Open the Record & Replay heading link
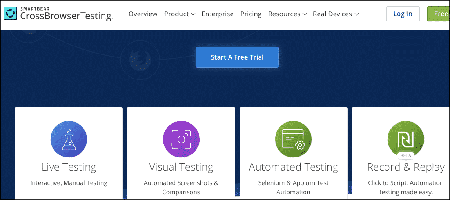450x200 pixels. point(406,167)
